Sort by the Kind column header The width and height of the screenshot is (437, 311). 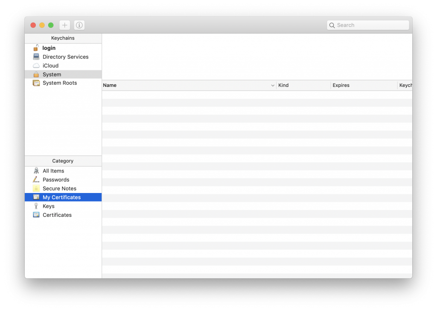pyautogui.click(x=303, y=85)
